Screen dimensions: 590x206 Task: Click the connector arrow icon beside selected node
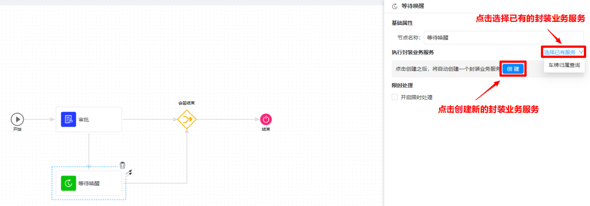[x=129, y=173]
